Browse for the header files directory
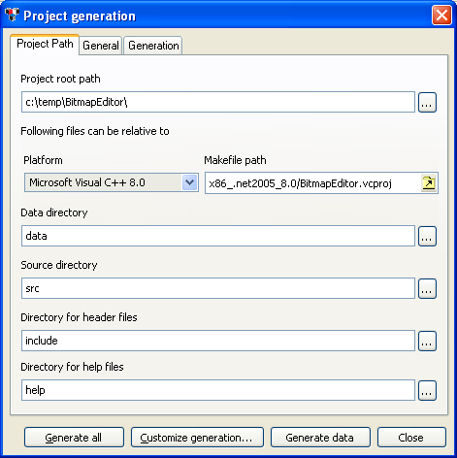Image resolution: width=457 pixels, height=458 pixels. 427,341
